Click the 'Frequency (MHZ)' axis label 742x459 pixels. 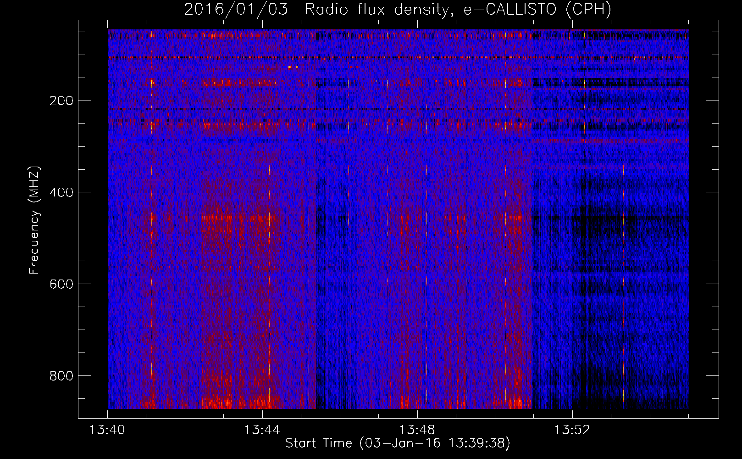click(34, 221)
